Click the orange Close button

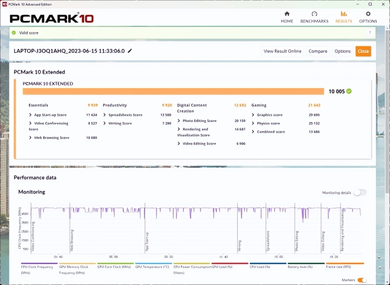coord(363,51)
